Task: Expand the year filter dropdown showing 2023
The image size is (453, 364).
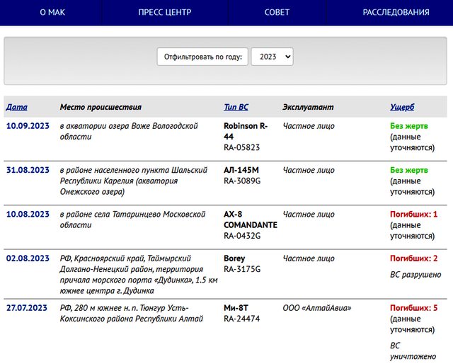Action: [272, 57]
